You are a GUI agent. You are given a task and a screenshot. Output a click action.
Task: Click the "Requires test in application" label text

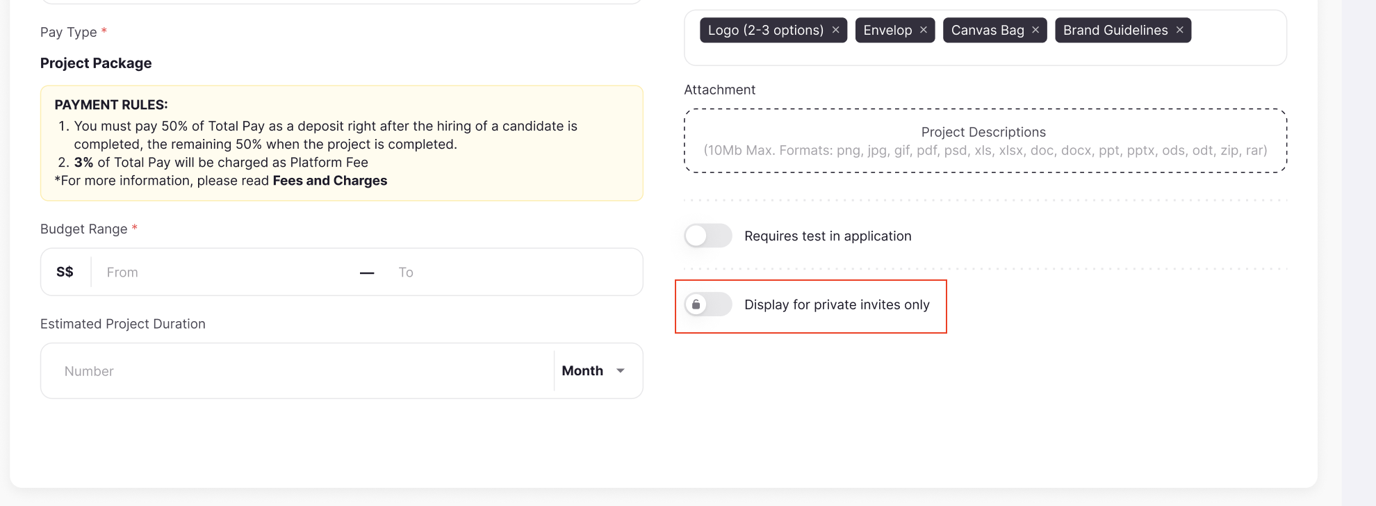coord(828,236)
